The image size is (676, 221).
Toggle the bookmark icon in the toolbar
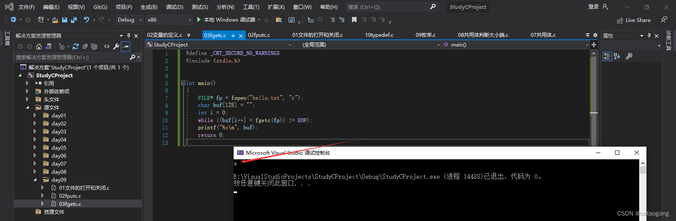(x=354, y=20)
